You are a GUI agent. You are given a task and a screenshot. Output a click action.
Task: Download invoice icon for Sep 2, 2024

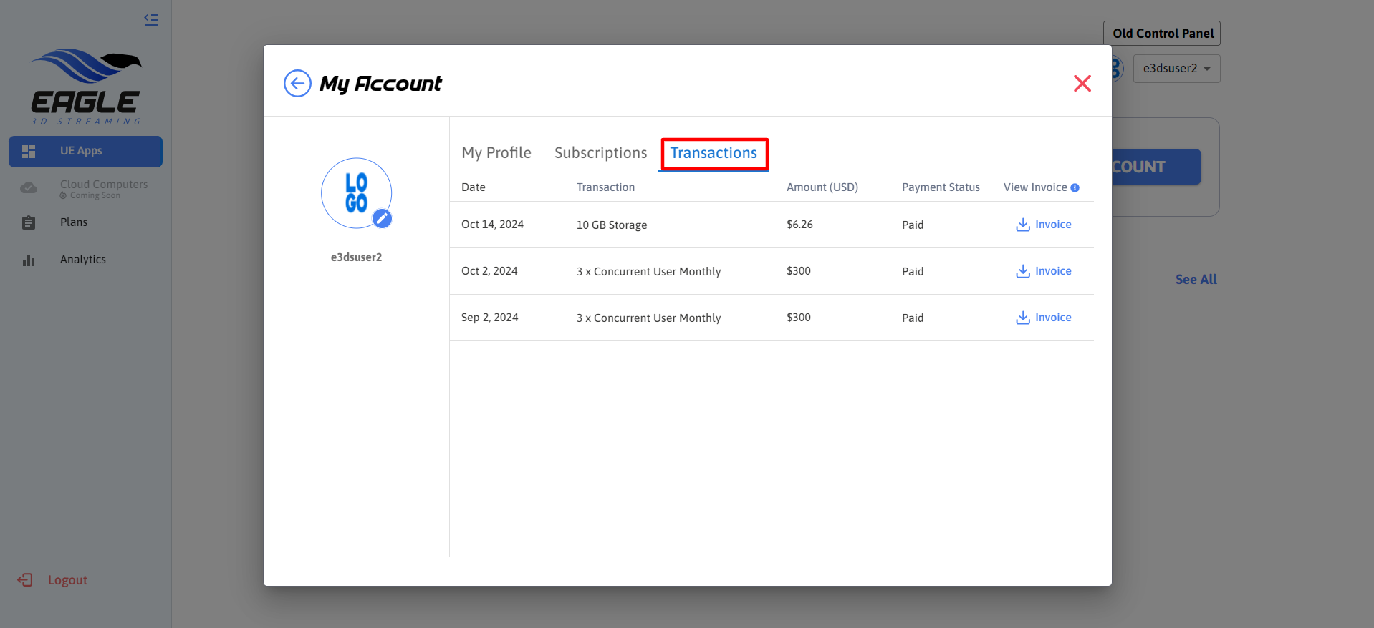click(x=1023, y=318)
